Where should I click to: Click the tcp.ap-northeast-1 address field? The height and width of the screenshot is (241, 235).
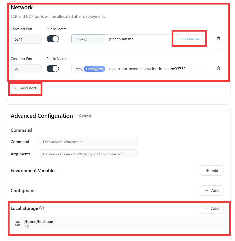154,69
